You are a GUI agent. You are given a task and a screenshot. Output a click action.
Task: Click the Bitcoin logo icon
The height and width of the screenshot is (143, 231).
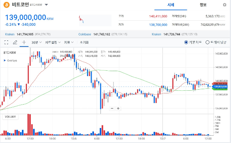[x=7, y=5]
